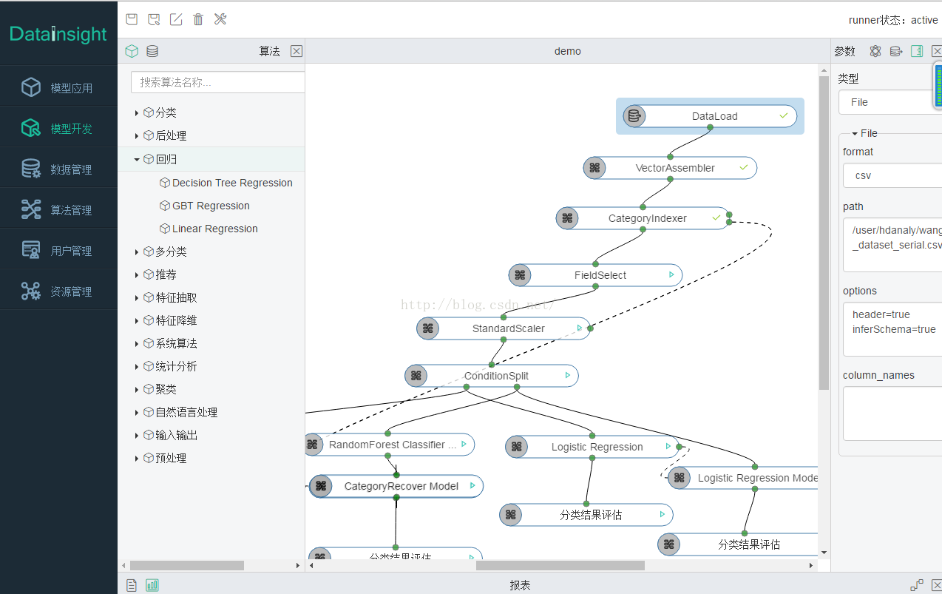Screen dimensions: 942x594
Task: Select the DataLoad node
Action: click(x=711, y=116)
